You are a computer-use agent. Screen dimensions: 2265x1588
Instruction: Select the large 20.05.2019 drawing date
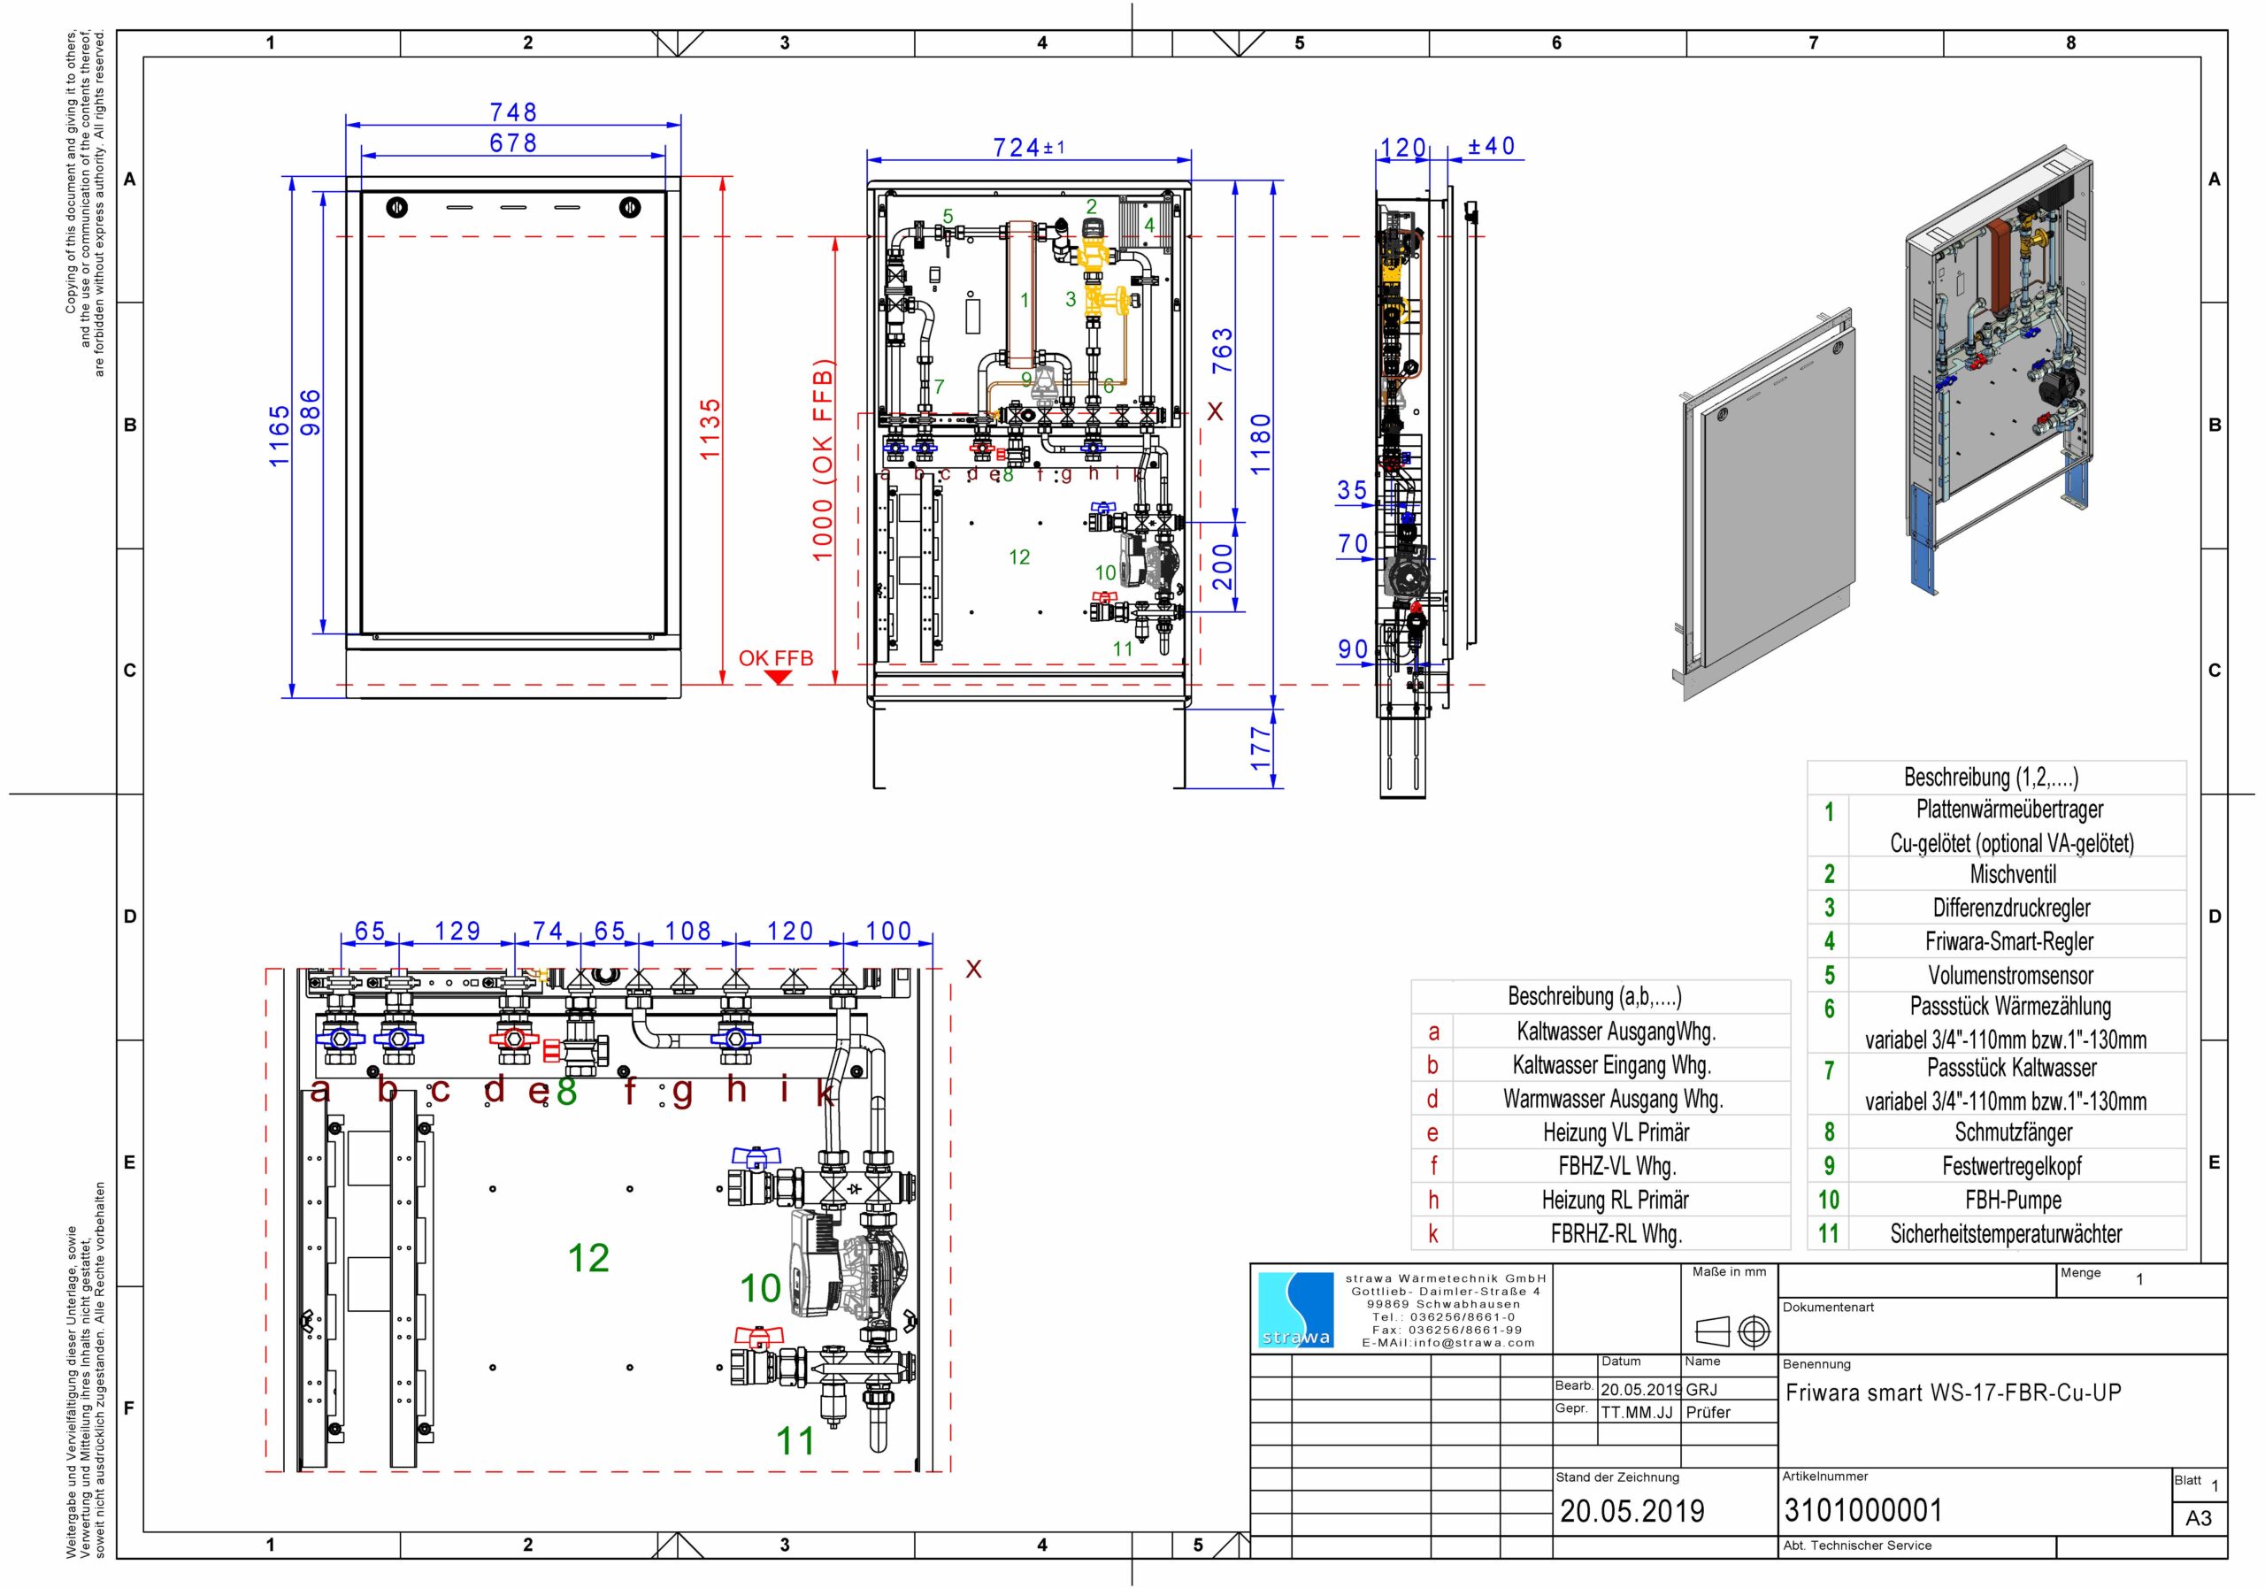[x=1632, y=1511]
